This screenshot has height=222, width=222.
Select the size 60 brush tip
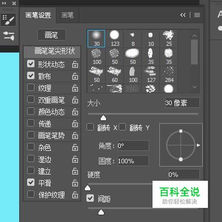pos(115,75)
